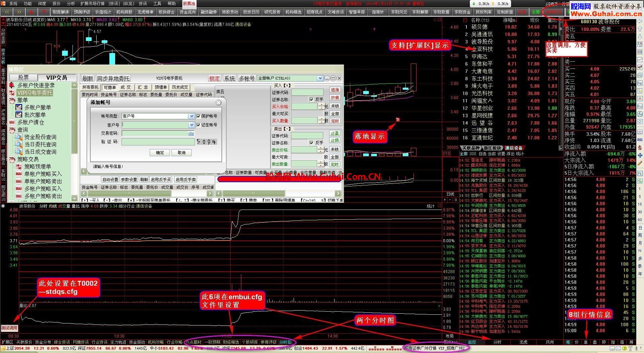Screen dimensions: 644x353
Task: Click the icon beside 策略预埋单
Action: pos(19,167)
